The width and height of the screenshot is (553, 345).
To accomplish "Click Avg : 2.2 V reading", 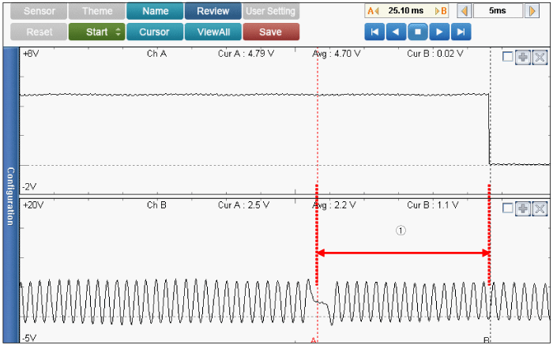I will tap(333, 205).
